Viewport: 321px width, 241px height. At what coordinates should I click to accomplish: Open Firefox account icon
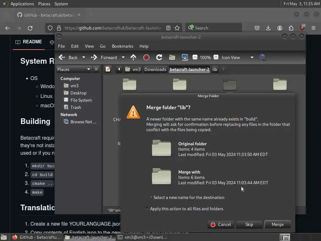[x=280, y=28]
